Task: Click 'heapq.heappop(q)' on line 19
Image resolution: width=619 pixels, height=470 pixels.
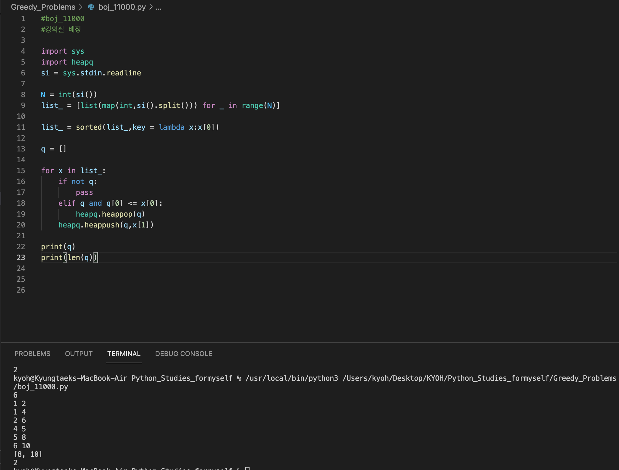Action: [x=110, y=214]
